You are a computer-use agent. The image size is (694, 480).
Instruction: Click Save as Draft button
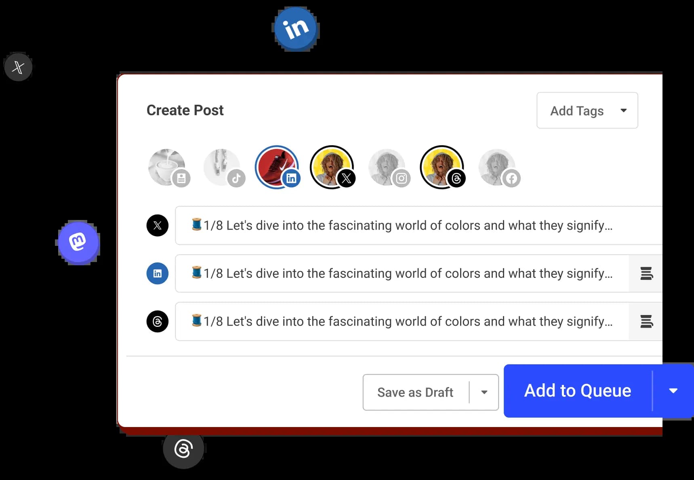coord(416,392)
